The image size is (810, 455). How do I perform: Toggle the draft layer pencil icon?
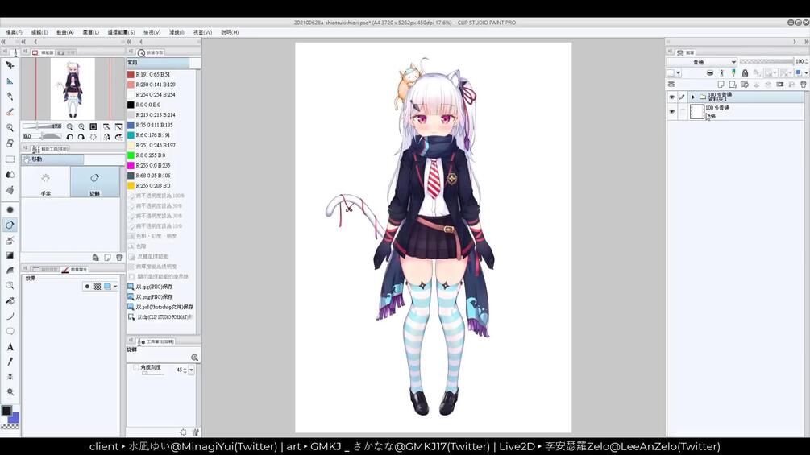click(733, 72)
